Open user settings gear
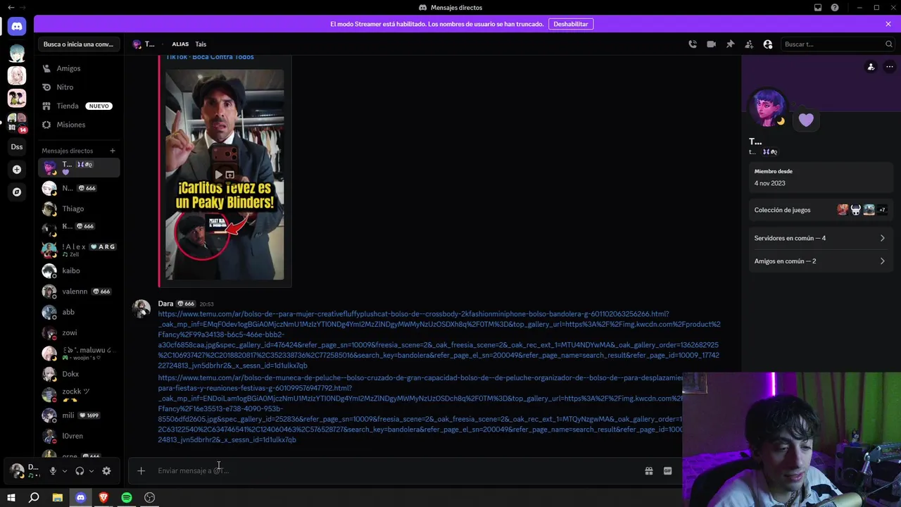The height and width of the screenshot is (507, 901). click(x=106, y=471)
